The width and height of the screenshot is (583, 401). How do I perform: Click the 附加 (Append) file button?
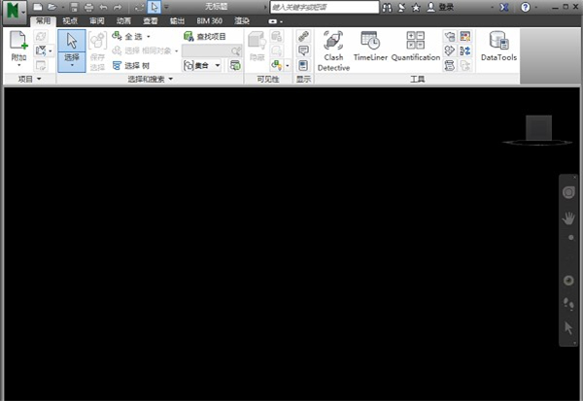[x=18, y=49]
